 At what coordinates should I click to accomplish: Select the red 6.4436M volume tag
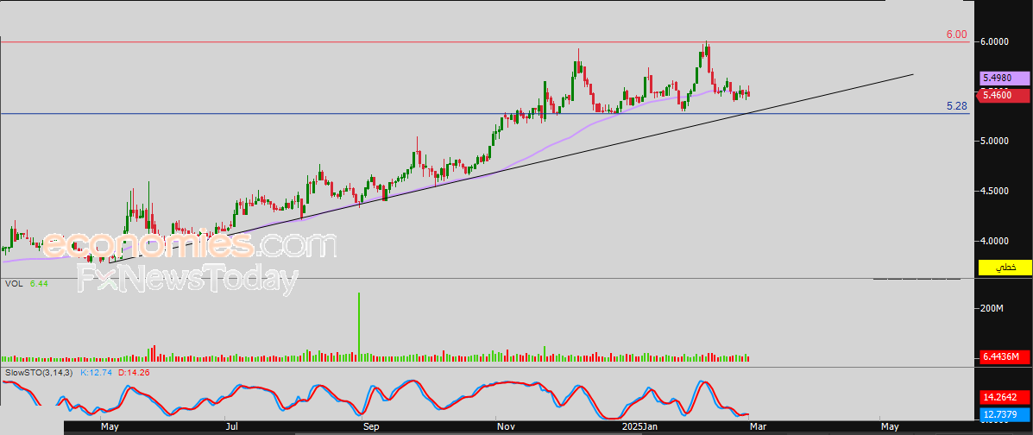click(1005, 357)
